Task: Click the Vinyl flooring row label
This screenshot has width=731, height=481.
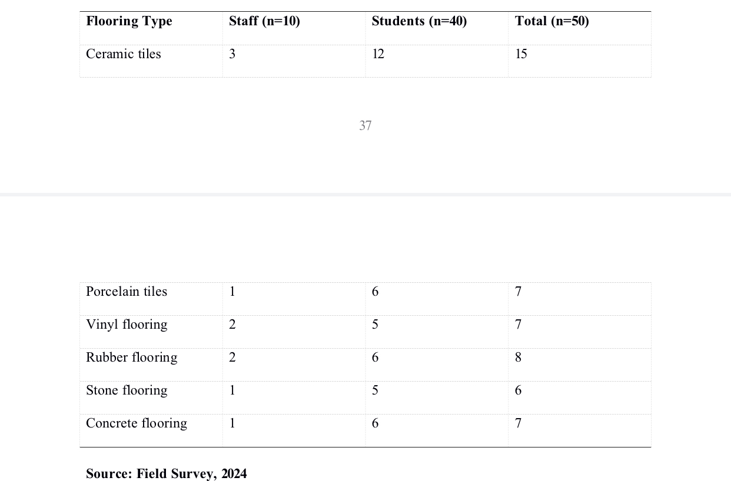Action: [x=127, y=325]
